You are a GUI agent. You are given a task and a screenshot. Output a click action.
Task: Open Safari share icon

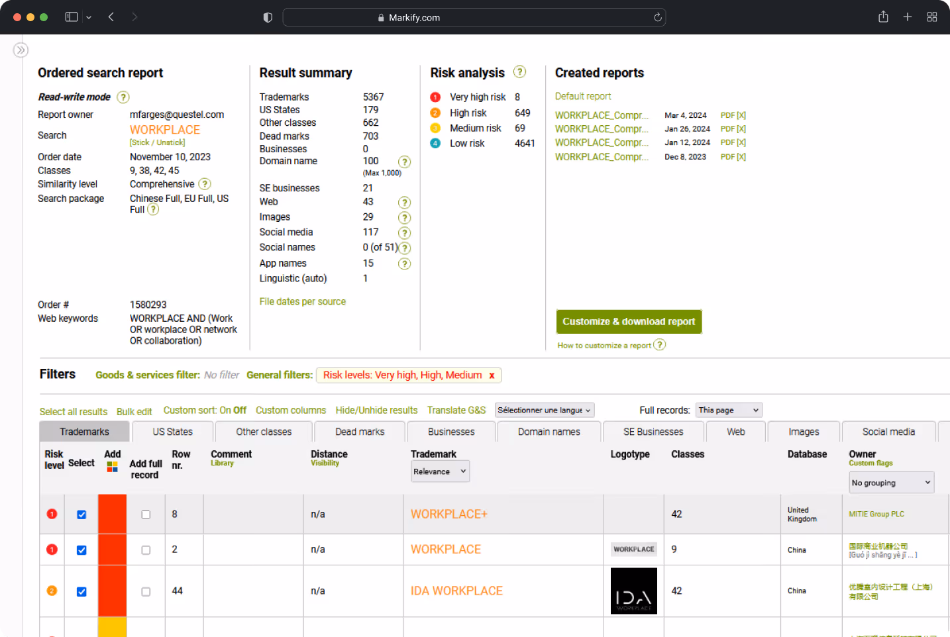(x=883, y=17)
